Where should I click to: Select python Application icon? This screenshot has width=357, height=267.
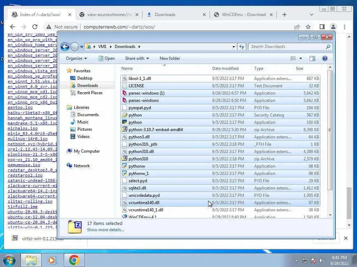point(124,122)
